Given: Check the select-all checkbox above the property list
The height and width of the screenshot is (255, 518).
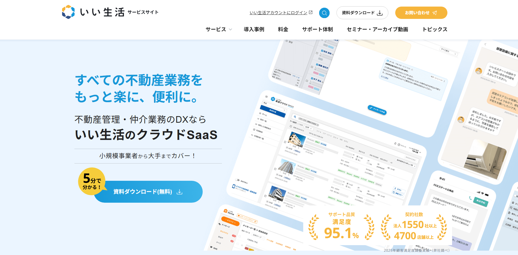Looking at the screenshot, I should click(x=291, y=126).
